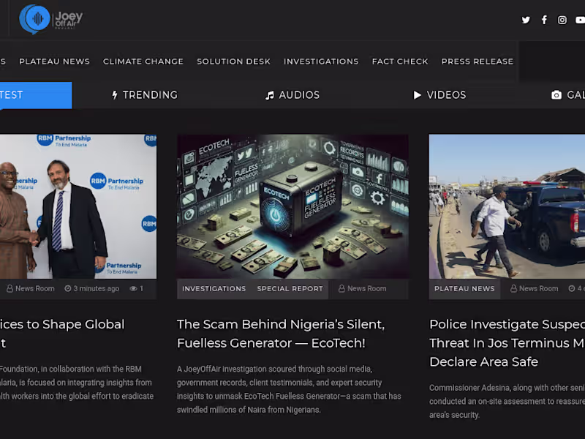Select the highlighted blue Latest tab
This screenshot has height=439, width=585.
pos(36,95)
